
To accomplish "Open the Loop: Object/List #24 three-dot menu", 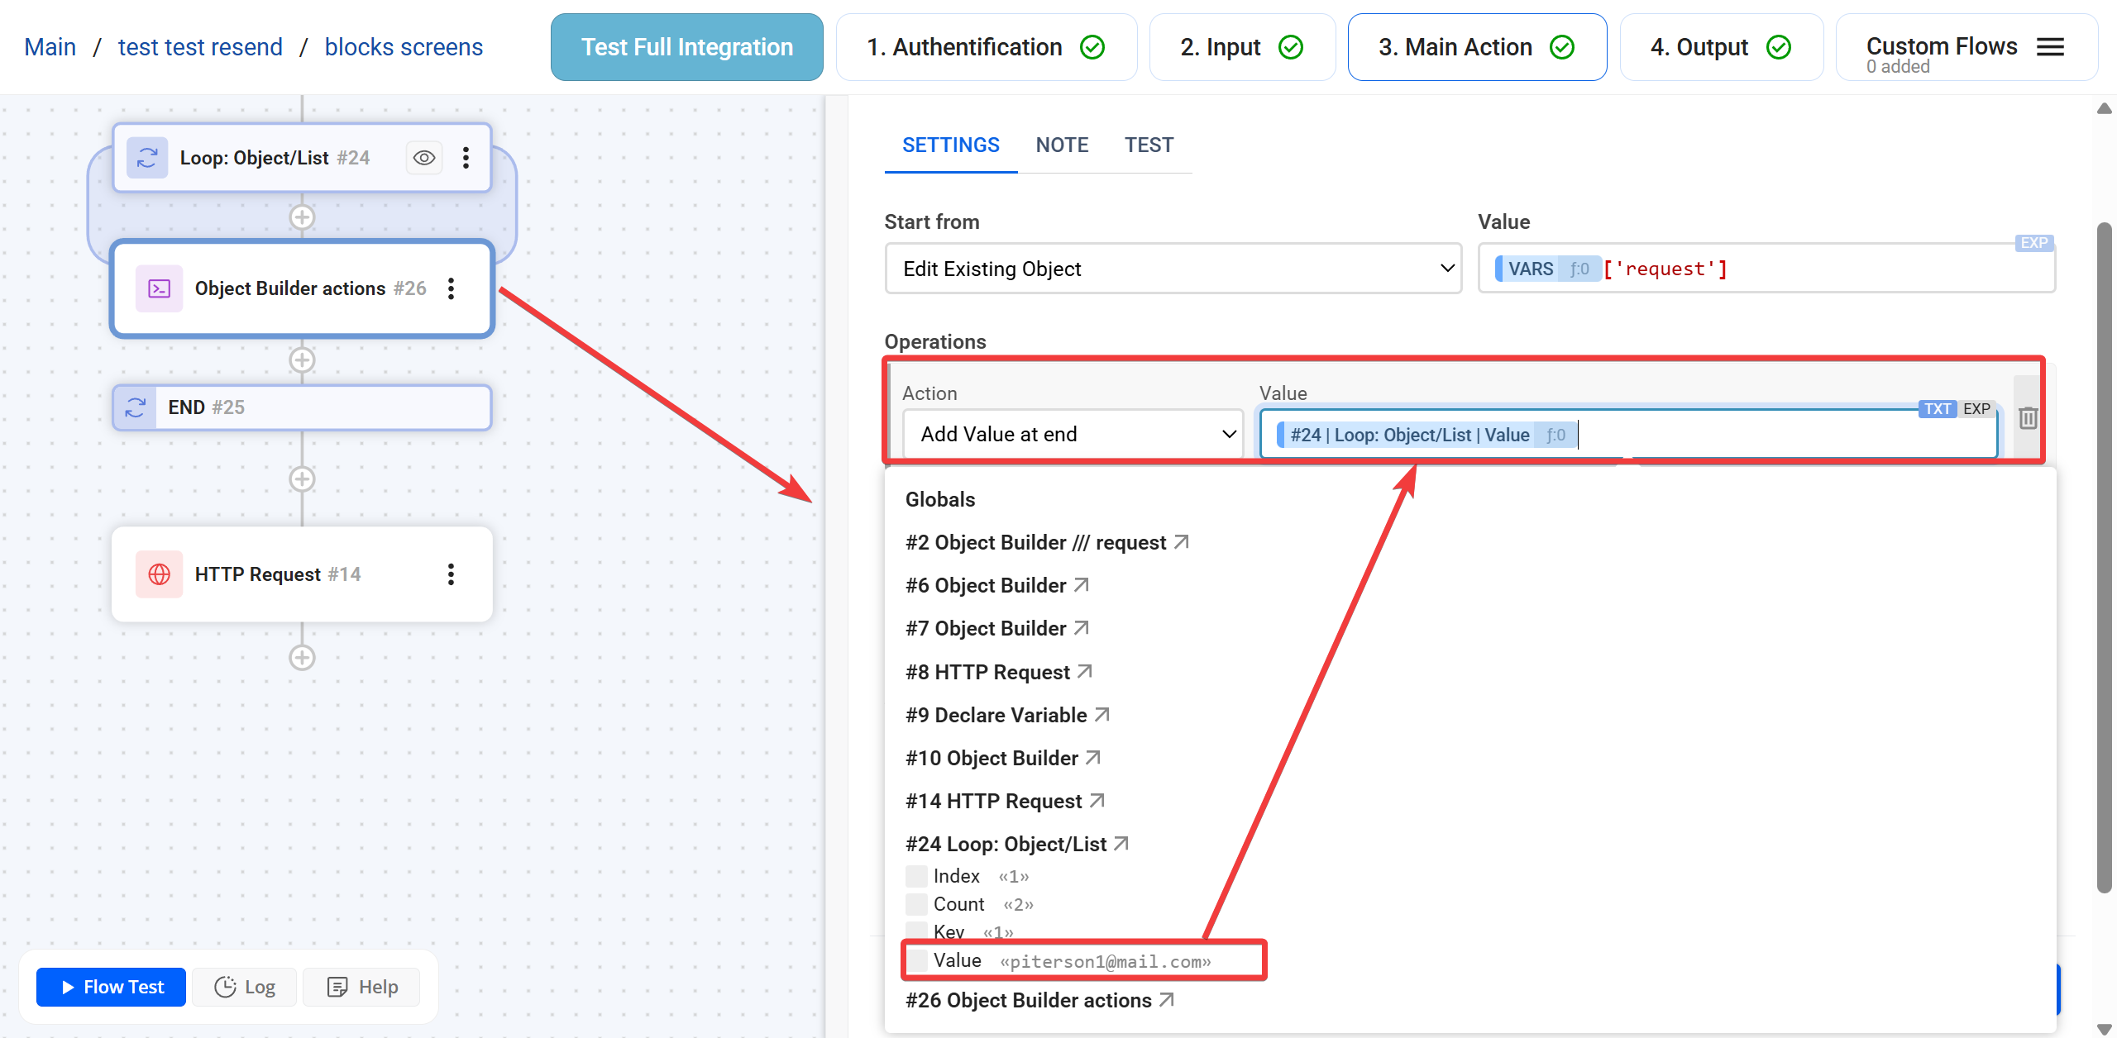I will tap(466, 158).
